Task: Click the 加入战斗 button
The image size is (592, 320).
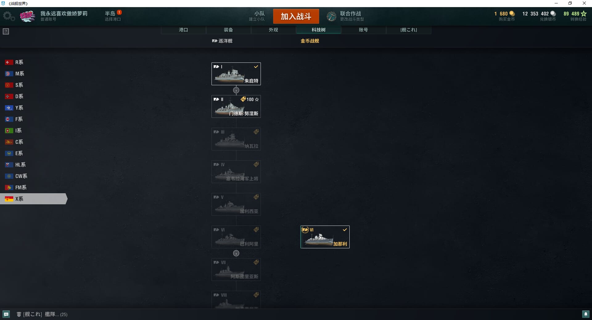Action: 296,16
